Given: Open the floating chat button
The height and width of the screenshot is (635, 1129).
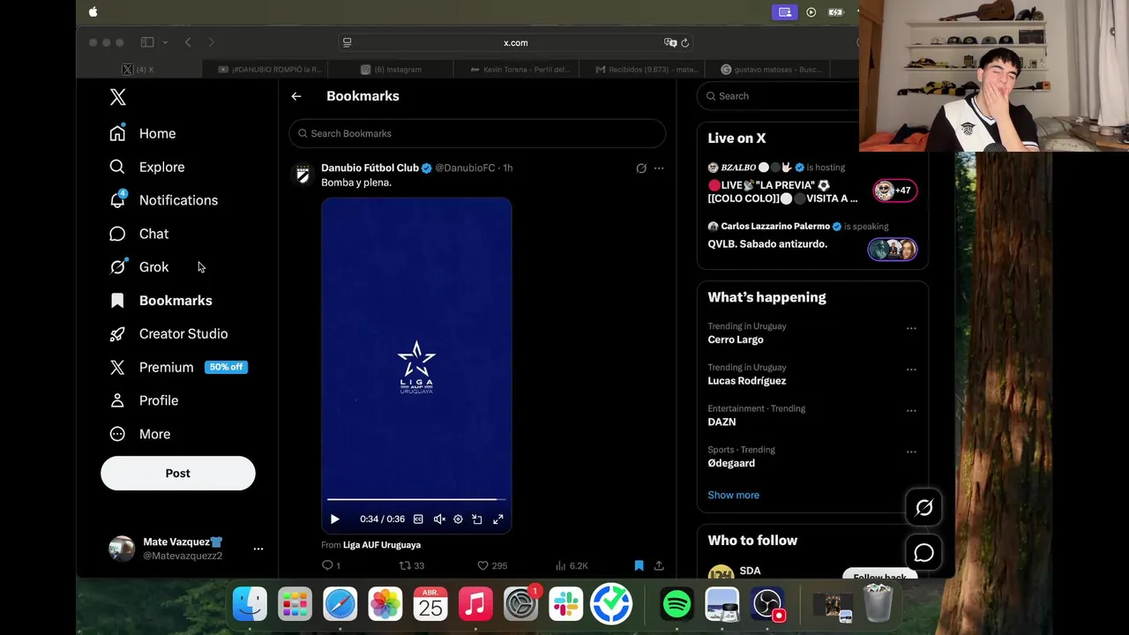Looking at the screenshot, I should coord(924,553).
